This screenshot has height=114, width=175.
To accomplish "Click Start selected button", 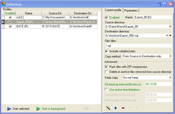I will [x=18, y=109].
